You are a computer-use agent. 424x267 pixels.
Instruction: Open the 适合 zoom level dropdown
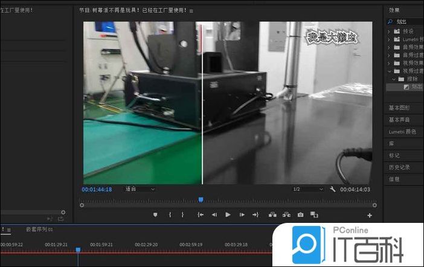click(140, 189)
